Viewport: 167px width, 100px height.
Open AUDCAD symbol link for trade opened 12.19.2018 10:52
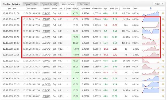(x=46, y=37)
